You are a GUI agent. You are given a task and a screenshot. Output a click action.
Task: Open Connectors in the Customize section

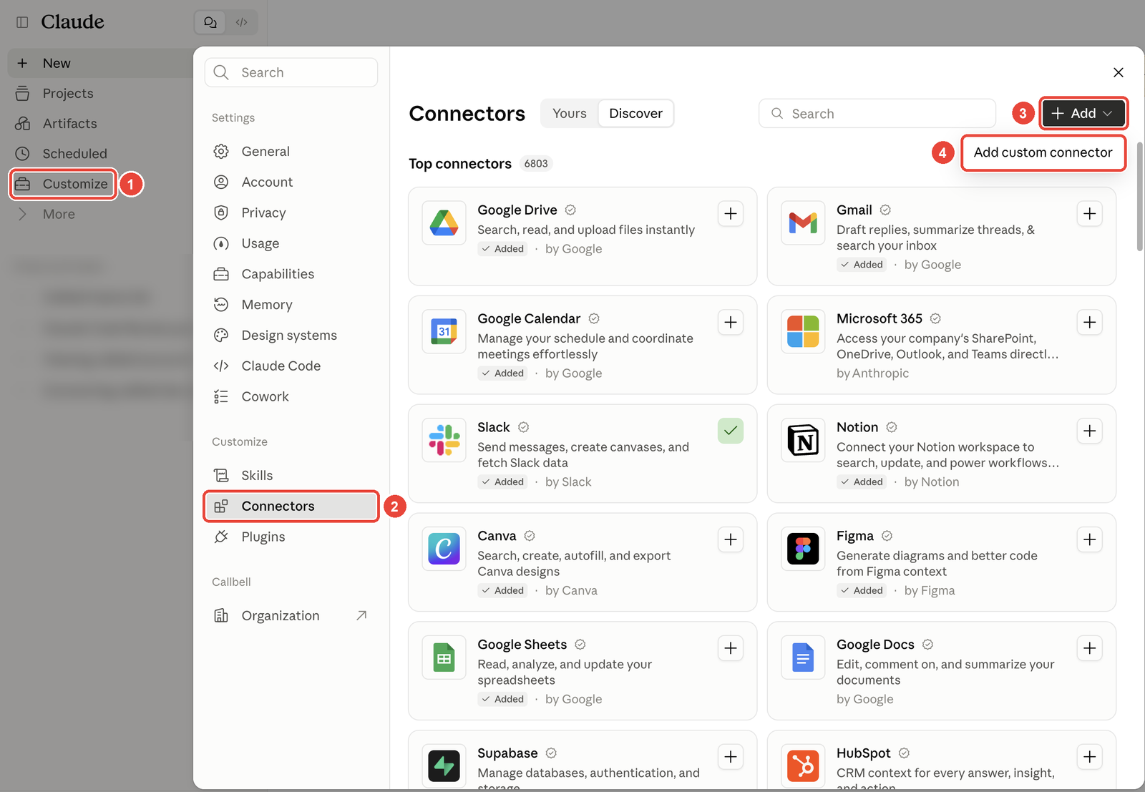291,506
